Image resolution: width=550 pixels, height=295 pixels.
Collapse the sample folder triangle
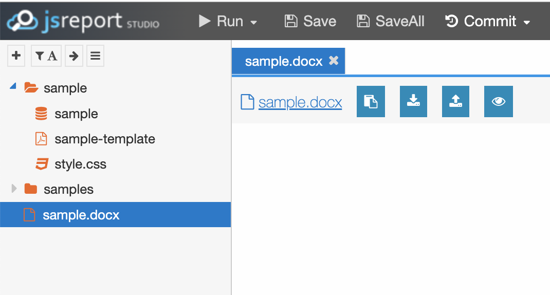click(x=13, y=88)
